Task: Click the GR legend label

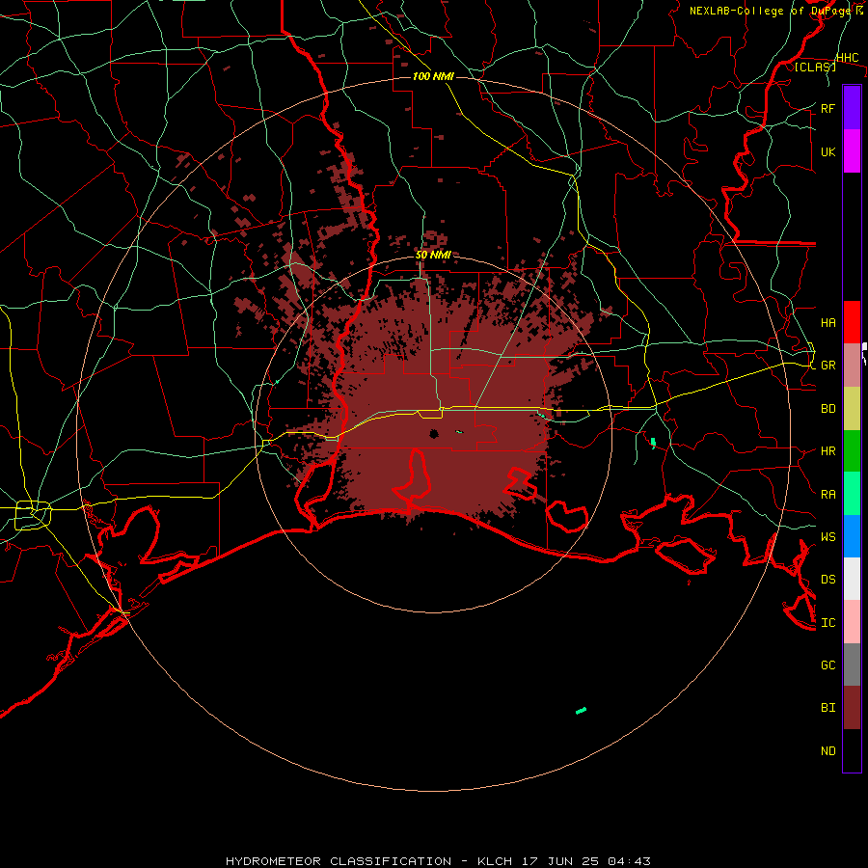Action: click(827, 366)
